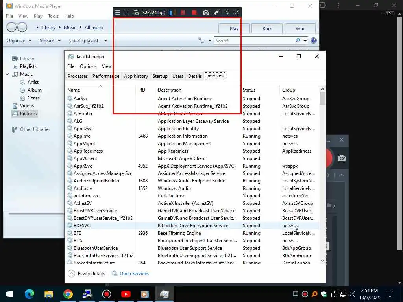Open YouTube app from the taskbar

tap(126, 294)
